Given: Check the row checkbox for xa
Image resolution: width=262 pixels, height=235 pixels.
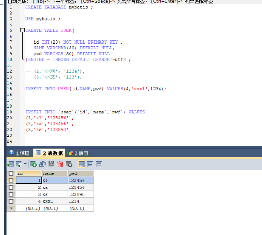Looking at the screenshot, I should 11,187.
